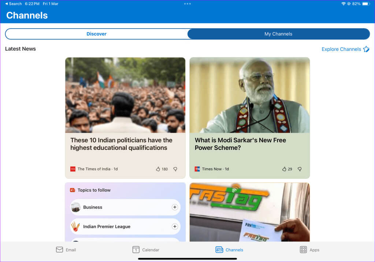Click the Times Now source logo
Image resolution: width=375 pixels, height=262 pixels.
click(197, 169)
